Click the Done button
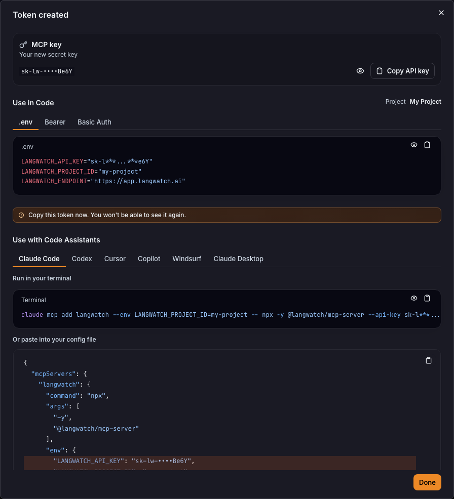The height and width of the screenshot is (499, 454). pyautogui.click(x=427, y=482)
